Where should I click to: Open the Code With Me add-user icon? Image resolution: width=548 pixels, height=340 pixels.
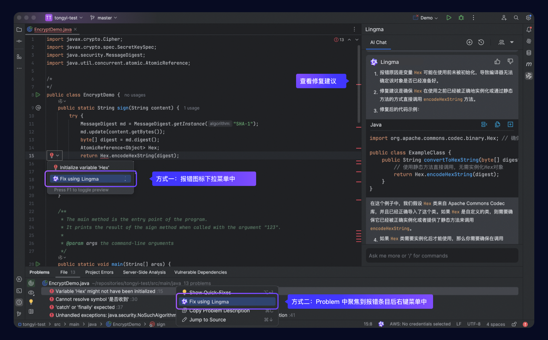click(504, 17)
